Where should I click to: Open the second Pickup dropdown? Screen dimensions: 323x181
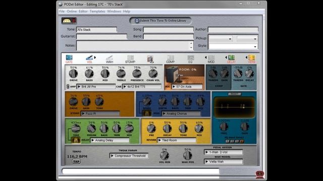(247, 38)
